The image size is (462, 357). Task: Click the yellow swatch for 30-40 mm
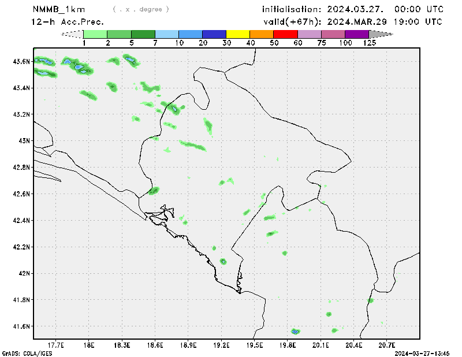[x=238, y=34]
